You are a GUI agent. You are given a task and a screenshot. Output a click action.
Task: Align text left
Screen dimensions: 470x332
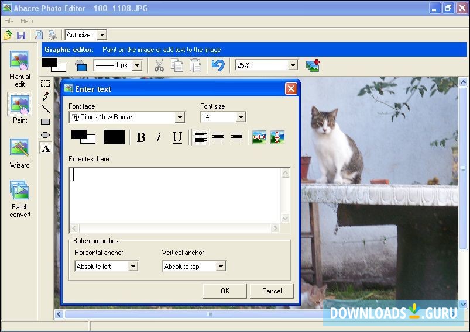(x=201, y=137)
